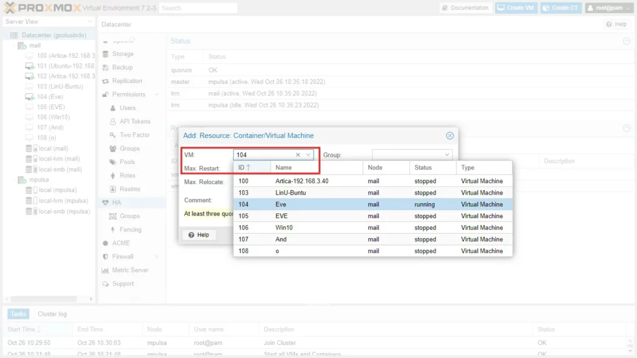Sort the VM list by Name column

tap(317, 168)
